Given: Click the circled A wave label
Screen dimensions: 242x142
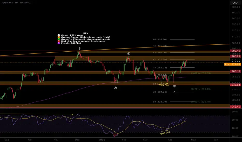Looking at the screenshot, I should click(115, 88).
